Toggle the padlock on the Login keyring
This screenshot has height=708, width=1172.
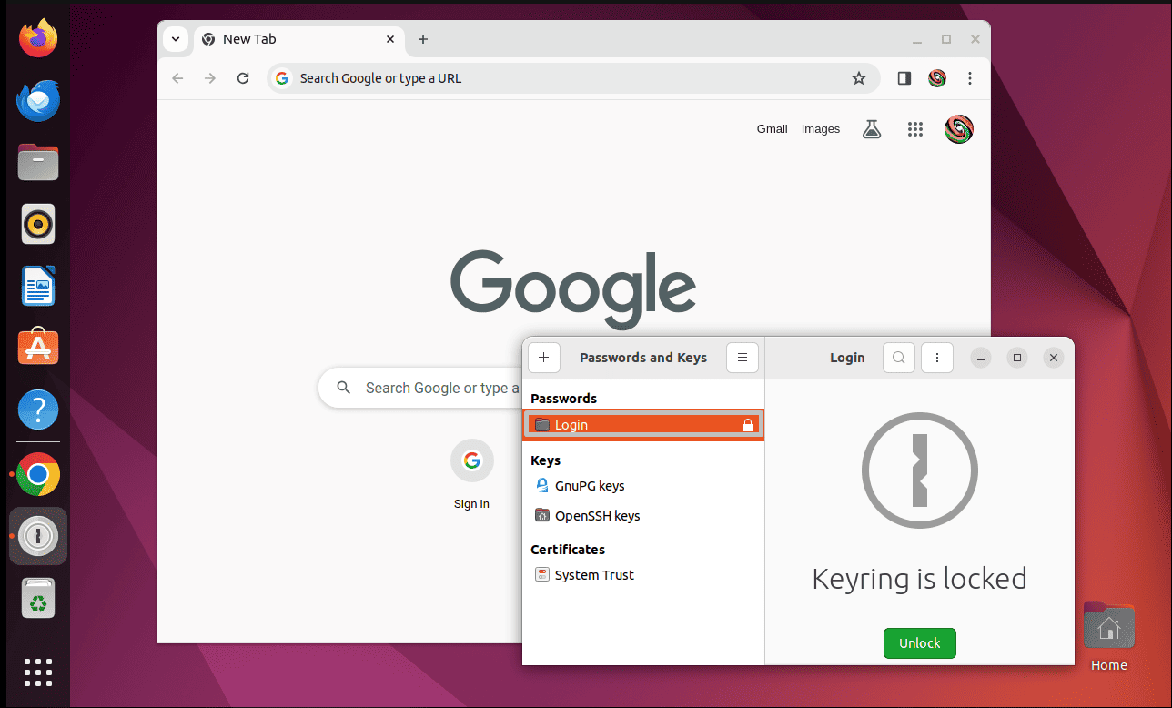(748, 424)
